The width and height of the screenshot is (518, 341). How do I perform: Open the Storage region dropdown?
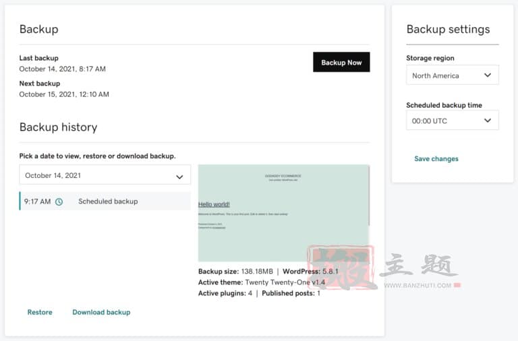click(453, 75)
